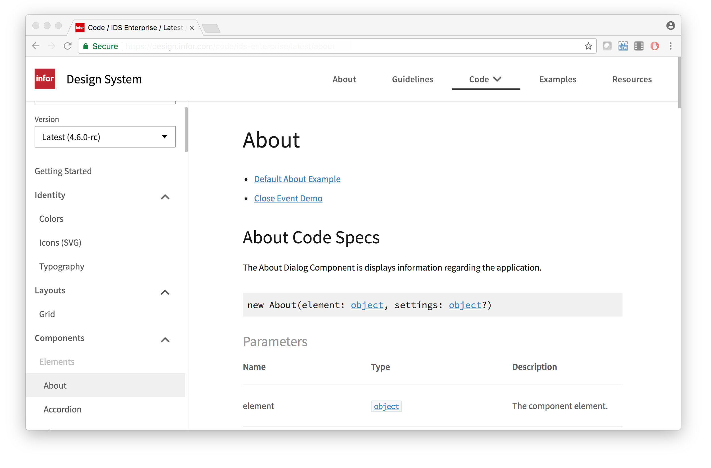Click the Design System title
The image size is (711, 468).
click(105, 80)
